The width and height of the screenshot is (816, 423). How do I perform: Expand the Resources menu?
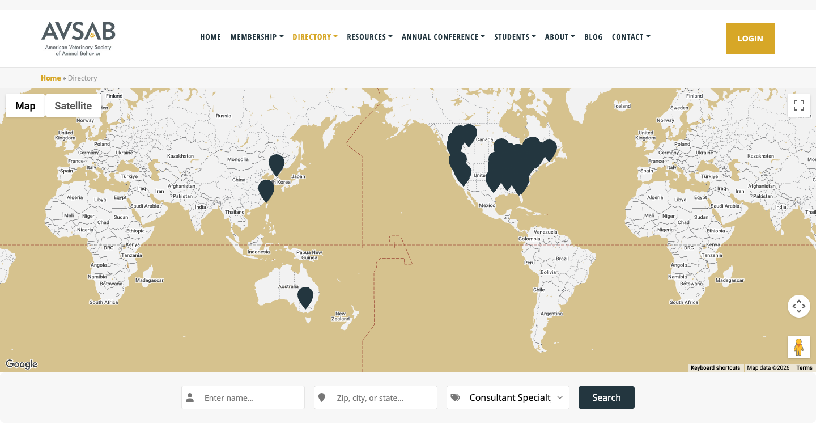pos(369,37)
